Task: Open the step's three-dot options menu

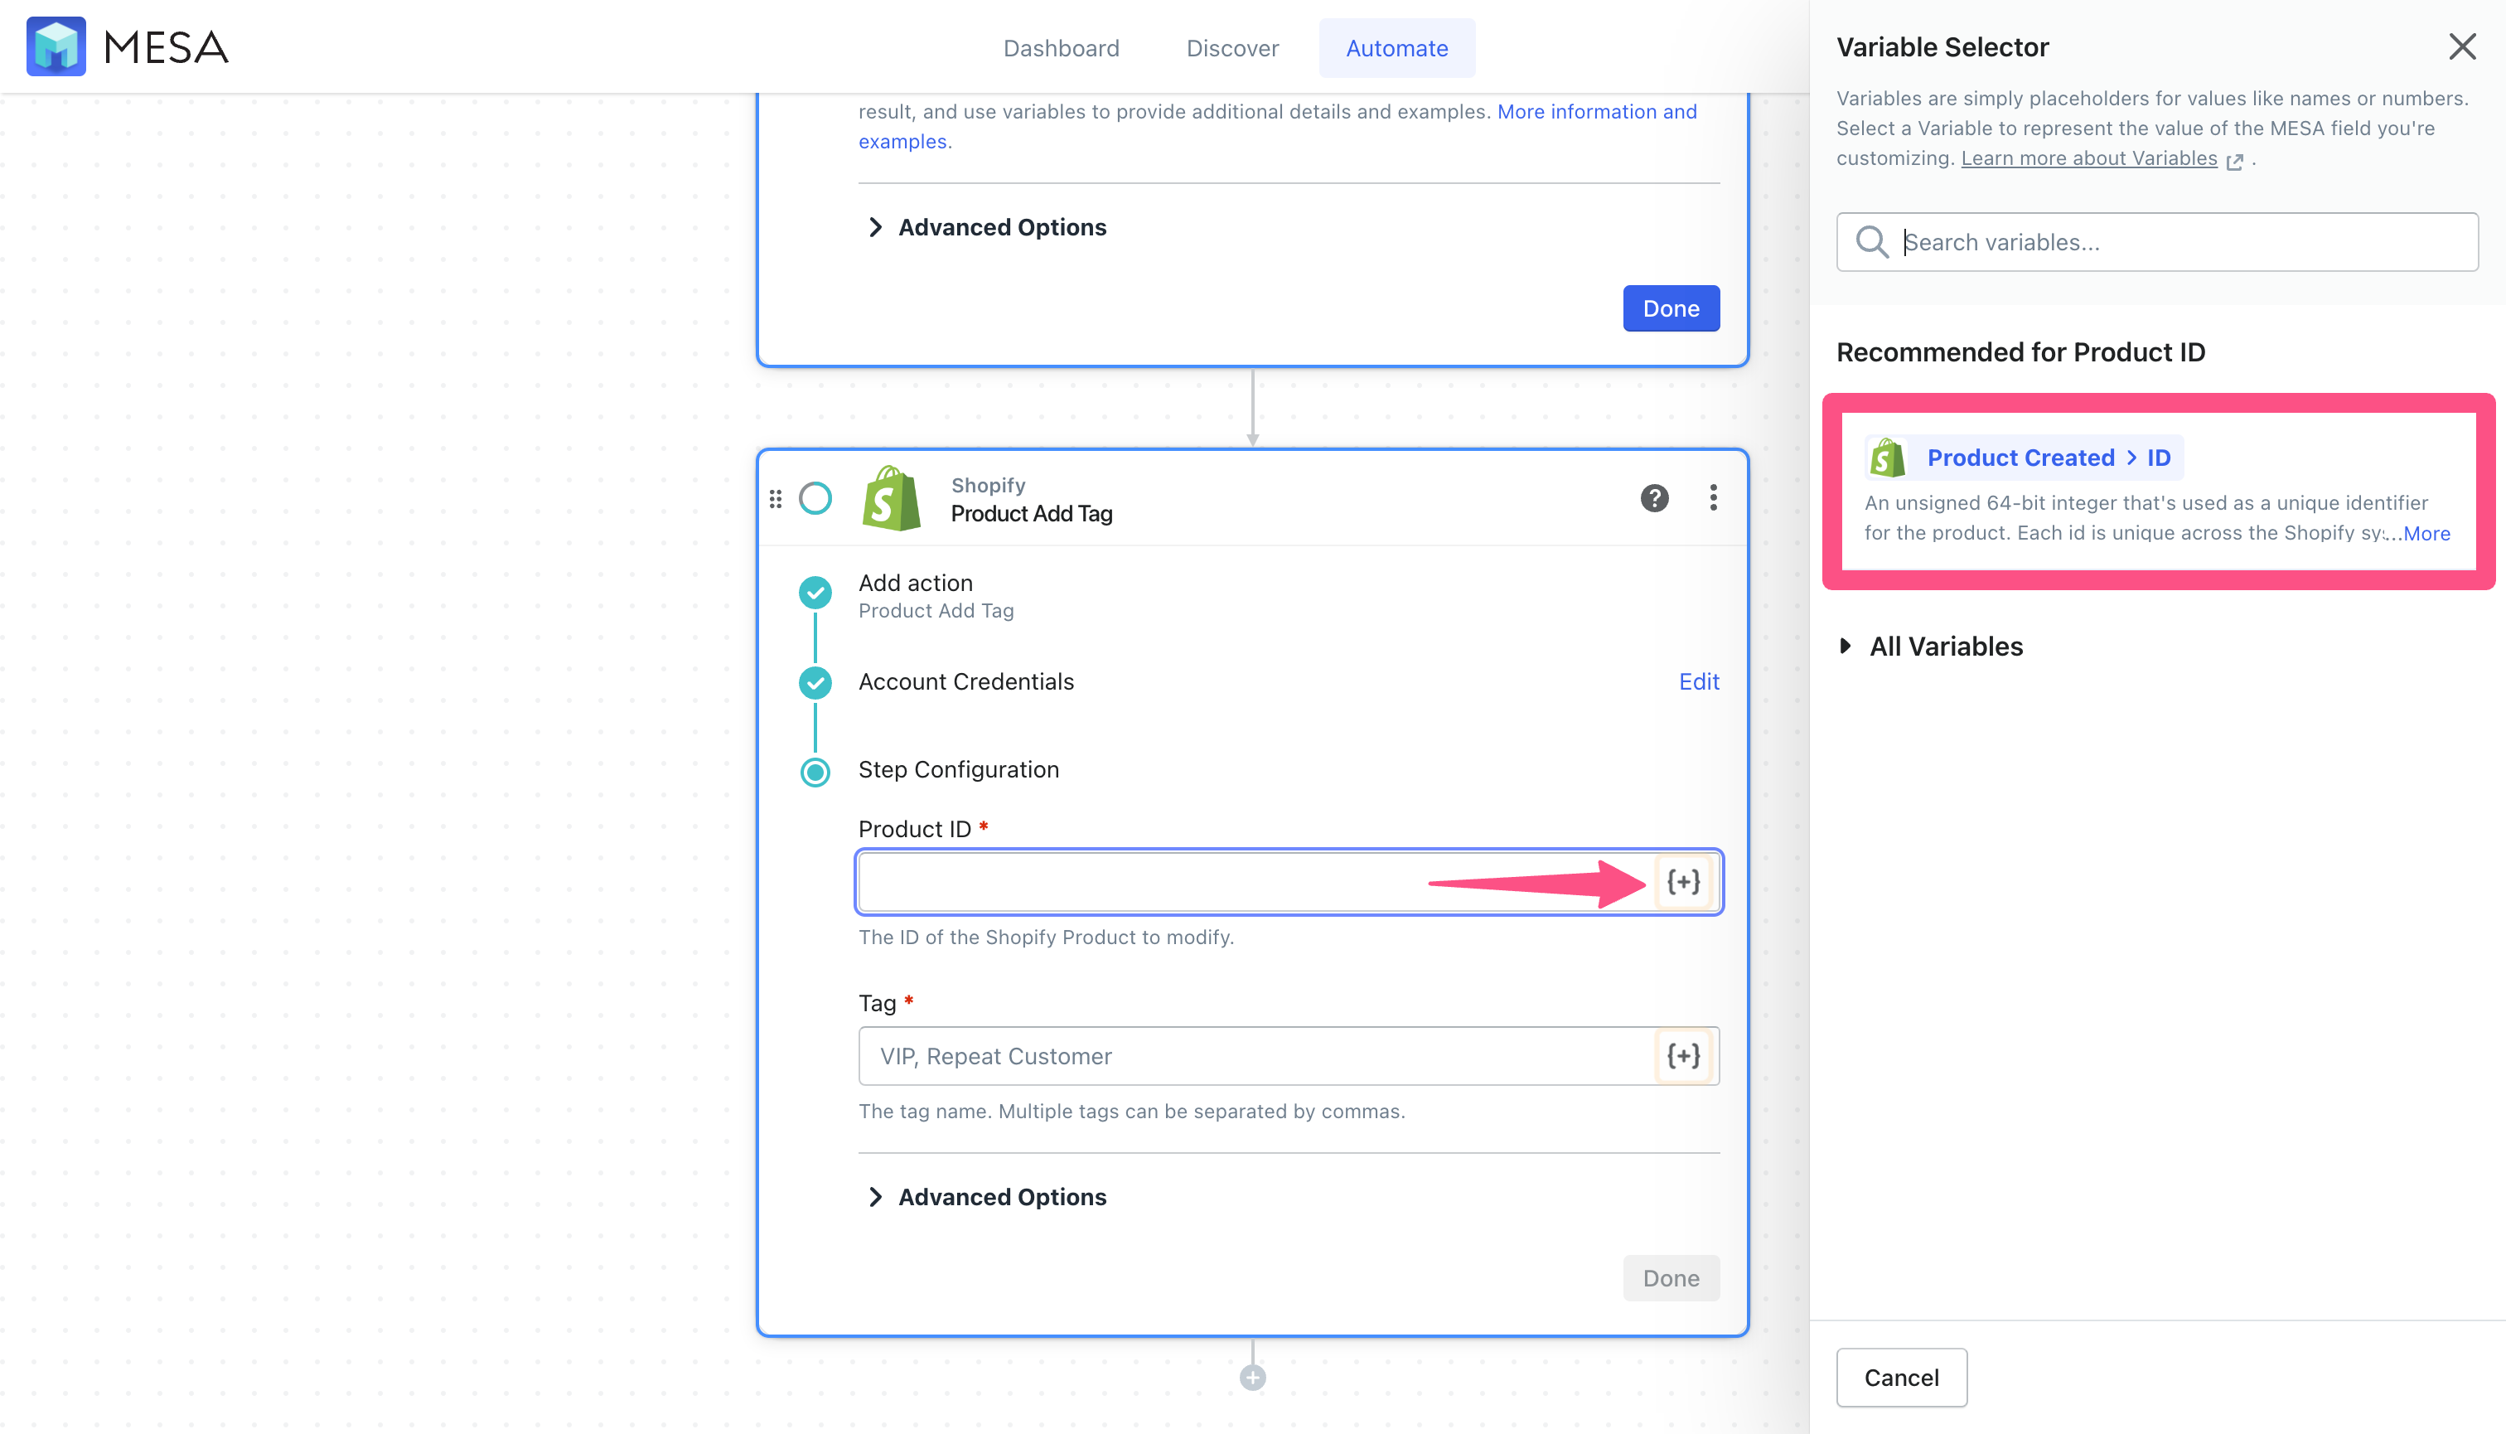Action: [x=1713, y=498]
